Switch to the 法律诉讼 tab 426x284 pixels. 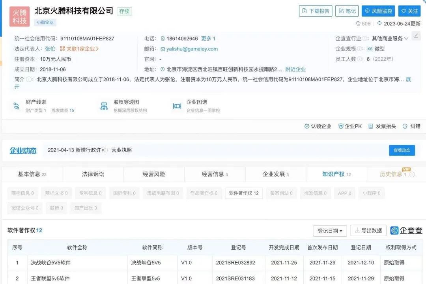93,174
